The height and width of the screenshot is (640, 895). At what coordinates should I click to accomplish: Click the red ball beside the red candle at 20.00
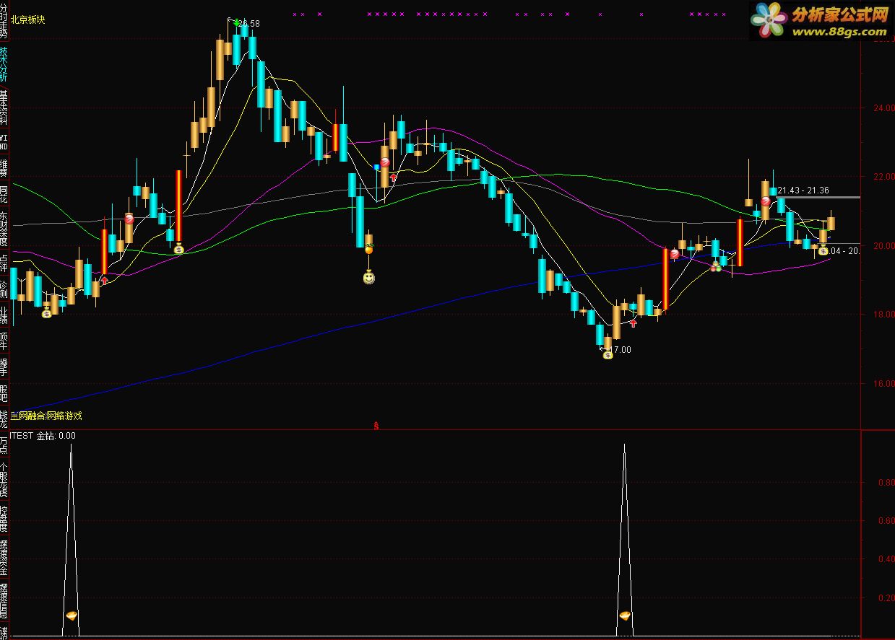pos(674,254)
